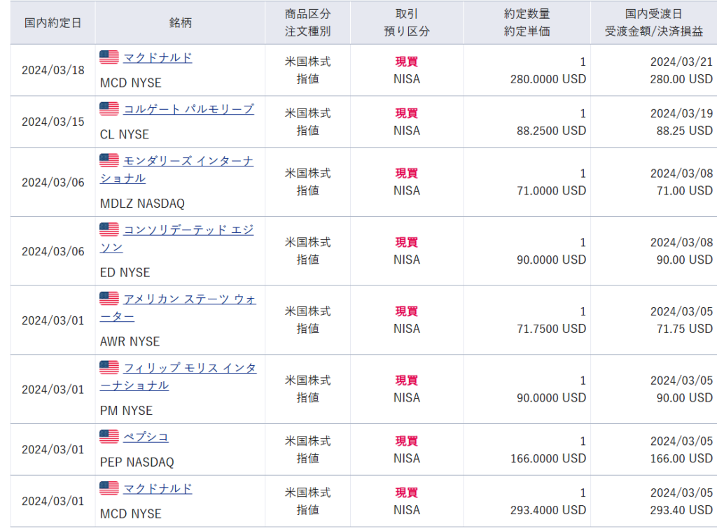Image resolution: width=717 pixels, height=531 pixels.
Task: Open the ペプシコ stock link
Action: [146, 437]
